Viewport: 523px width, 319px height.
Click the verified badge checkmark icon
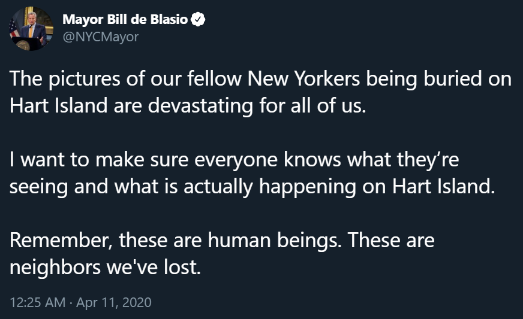pos(199,20)
